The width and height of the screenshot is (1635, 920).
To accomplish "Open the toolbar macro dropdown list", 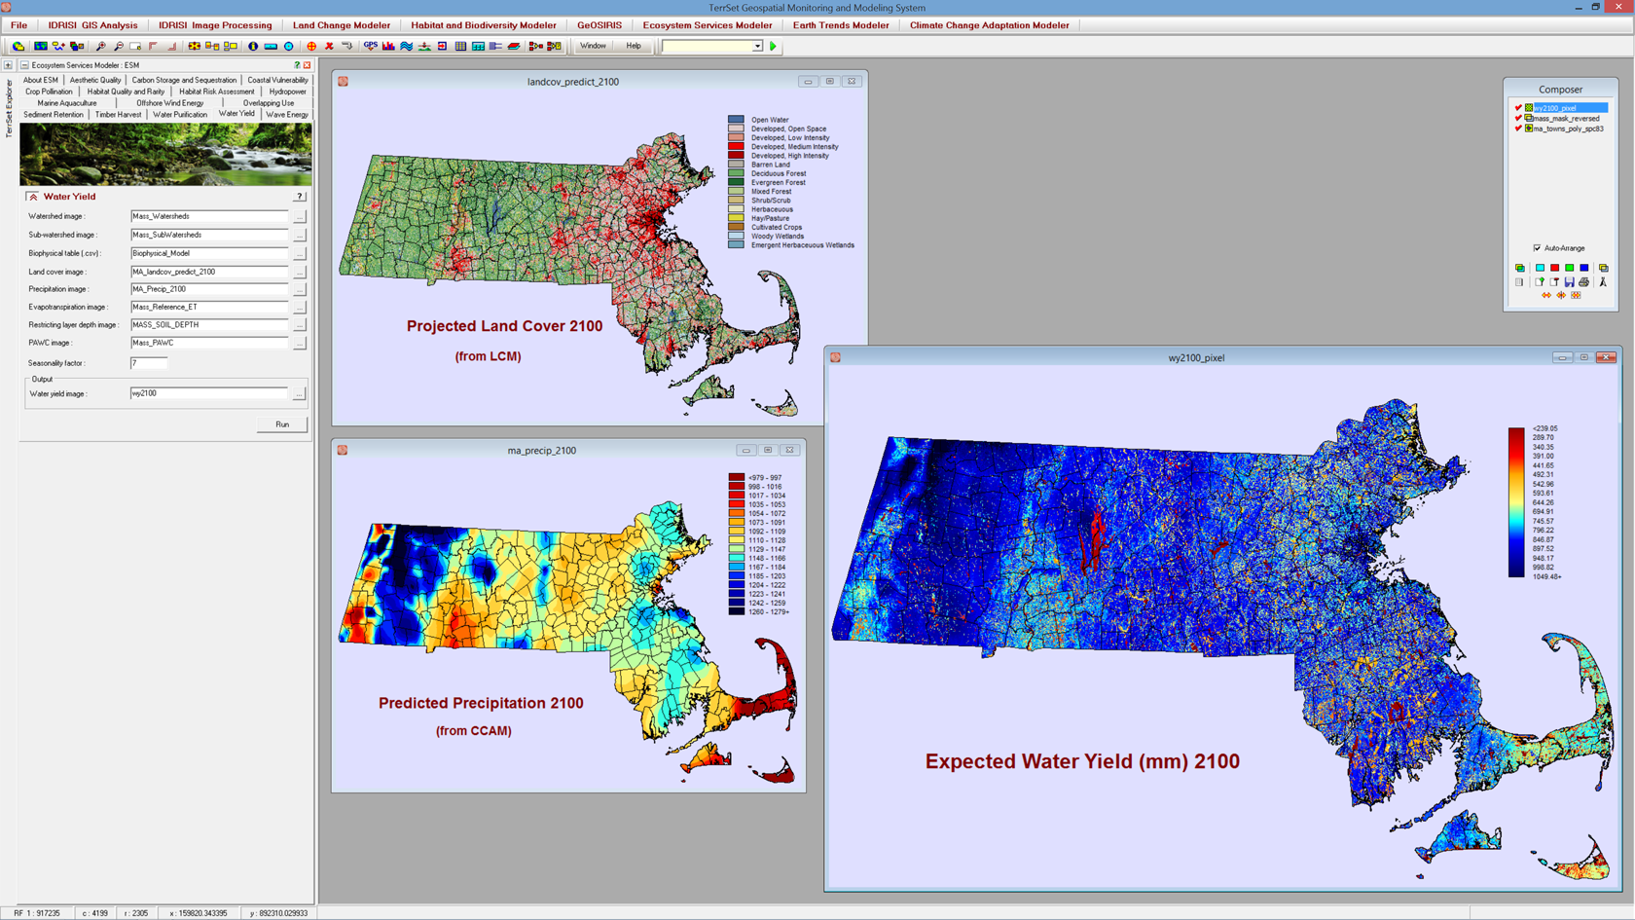I will tap(757, 46).
